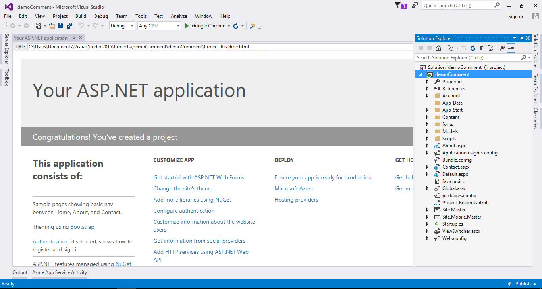Click the Bootstrap link
Image resolution: width=542 pixels, height=289 pixels.
pyautogui.click(x=82, y=227)
